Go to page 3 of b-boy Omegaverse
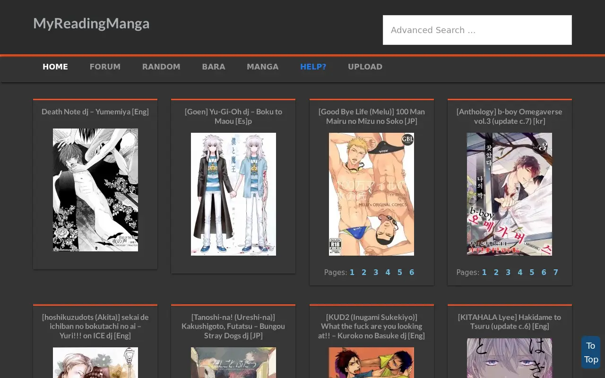The image size is (605, 378). (508, 272)
